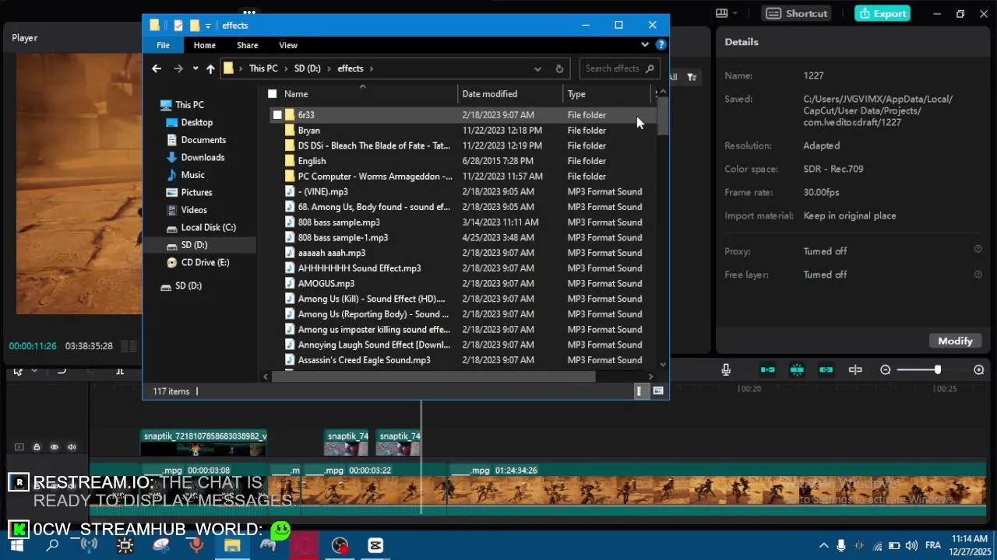Click SD (D:) in the Explorer address bar
997x560 pixels.
point(307,68)
